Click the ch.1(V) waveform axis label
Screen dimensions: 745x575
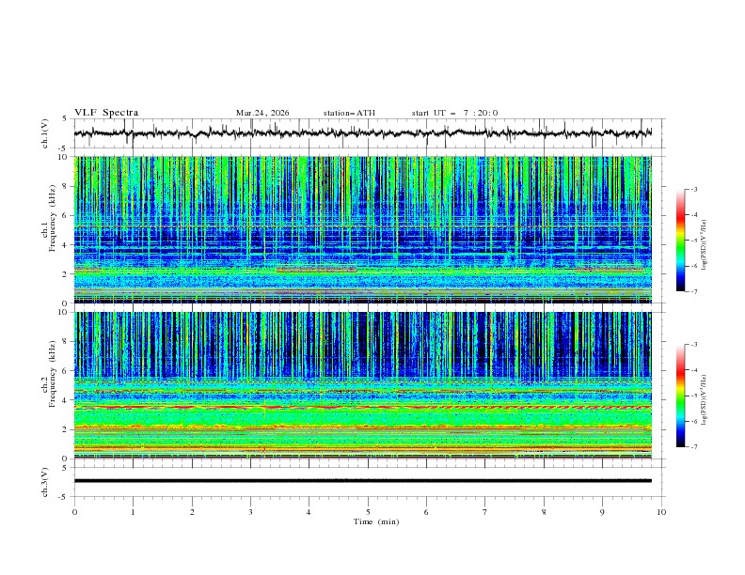[45, 133]
